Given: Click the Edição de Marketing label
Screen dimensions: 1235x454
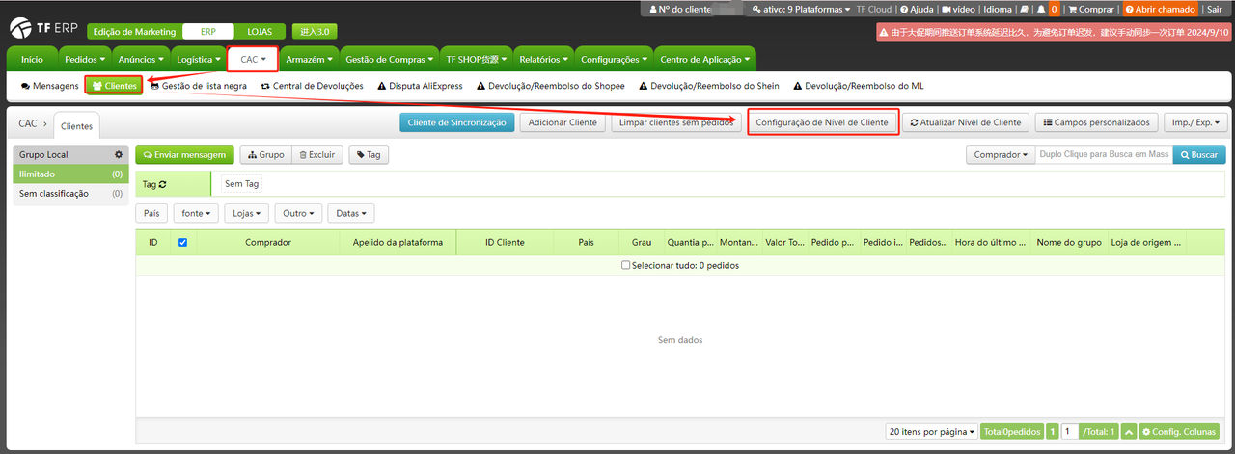Looking at the screenshot, I should pos(134,32).
